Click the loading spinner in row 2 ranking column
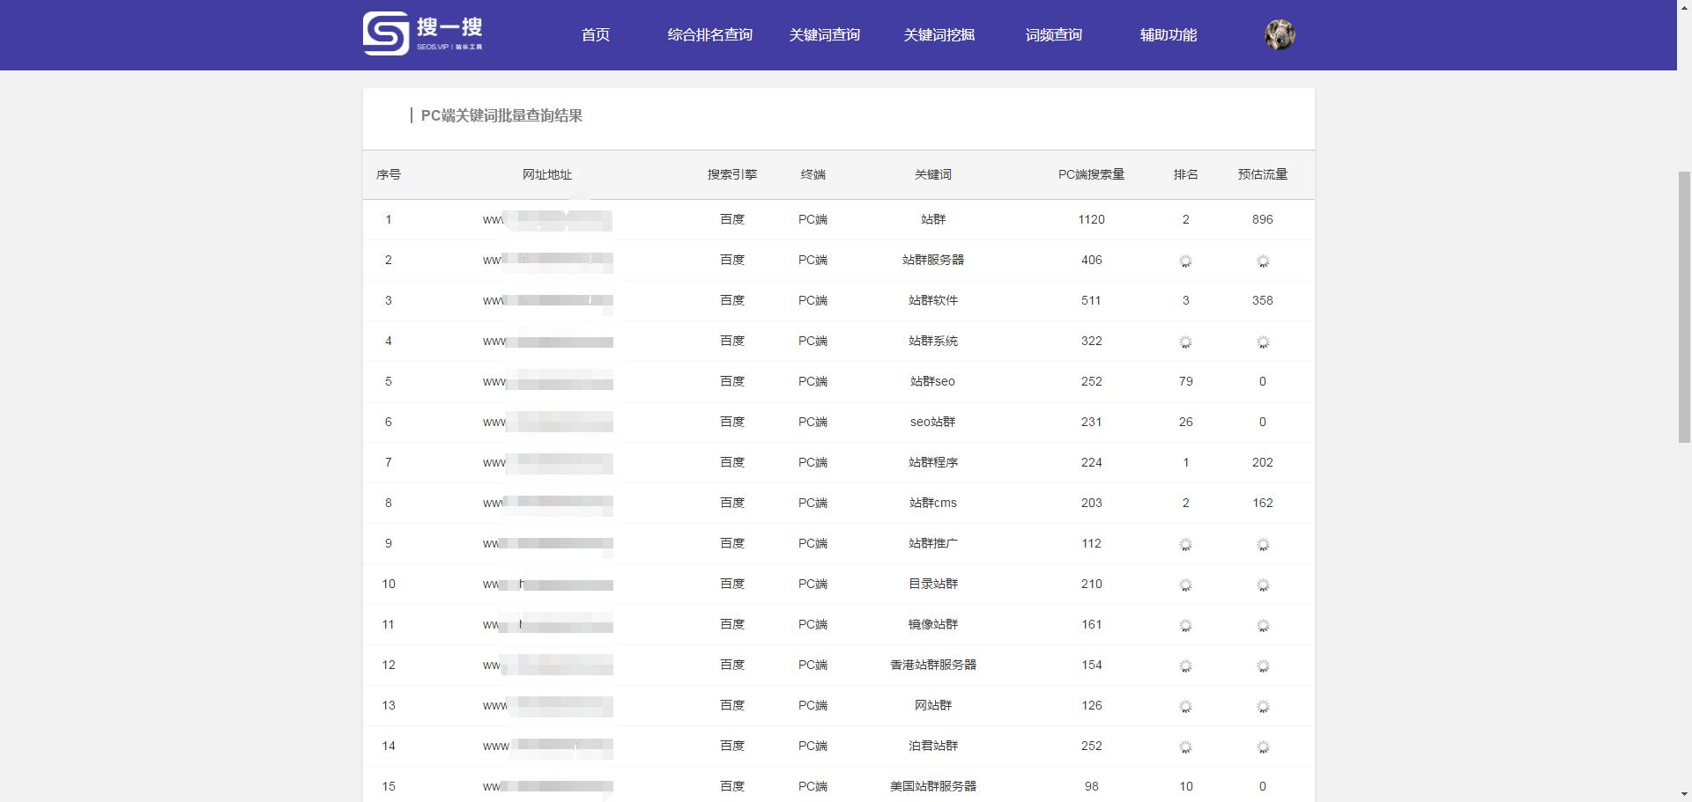1692x802 pixels. click(x=1185, y=261)
